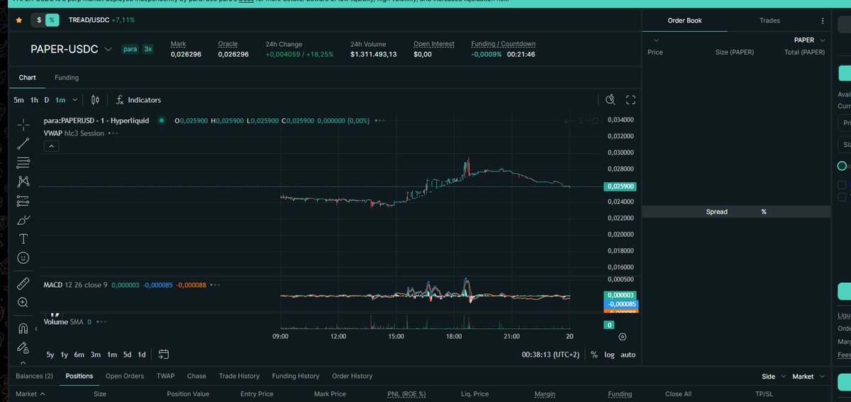Select the pattern drawing tool
Screen dimensions: 851x402
[23, 182]
